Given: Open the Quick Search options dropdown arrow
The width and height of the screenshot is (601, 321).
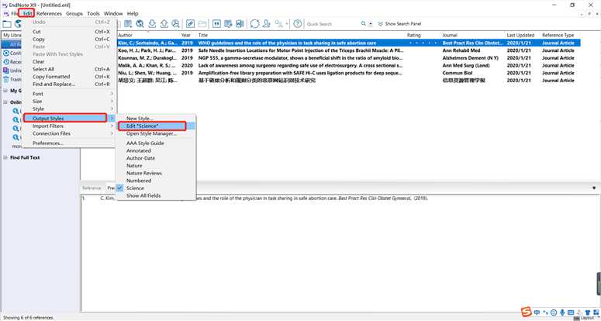Looking at the screenshot, I should 370,24.
